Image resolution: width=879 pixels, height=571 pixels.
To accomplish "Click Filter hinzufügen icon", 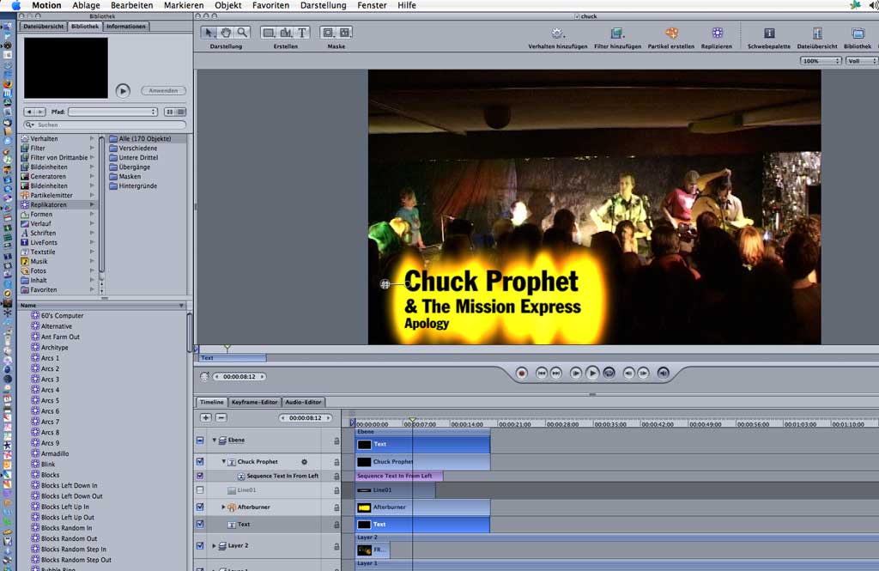I will pos(616,33).
